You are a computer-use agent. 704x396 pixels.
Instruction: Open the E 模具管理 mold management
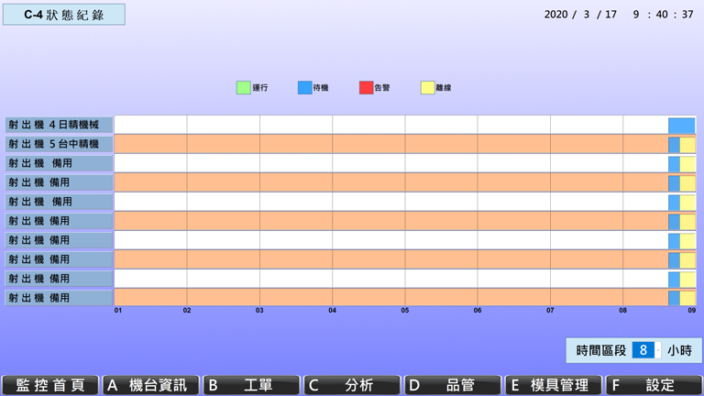[x=554, y=385]
